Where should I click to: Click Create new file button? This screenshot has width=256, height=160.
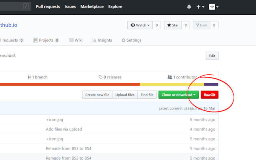(x=97, y=95)
